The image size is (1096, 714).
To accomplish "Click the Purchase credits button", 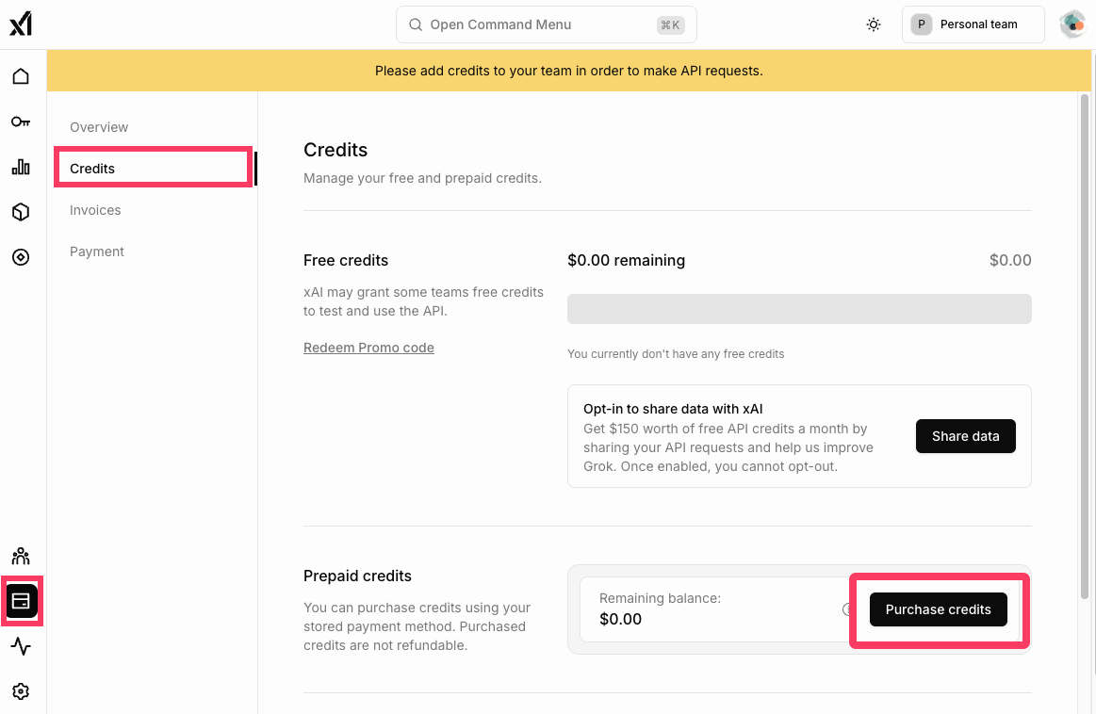I will click(x=938, y=609).
